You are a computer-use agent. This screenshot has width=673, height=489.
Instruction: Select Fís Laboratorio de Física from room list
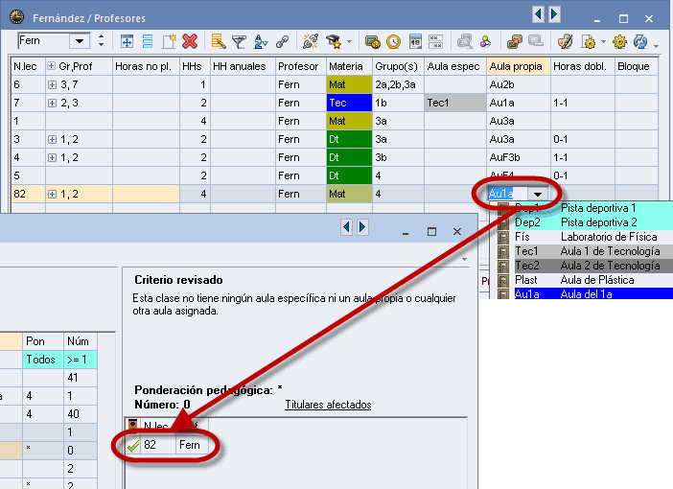pos(581,237)
